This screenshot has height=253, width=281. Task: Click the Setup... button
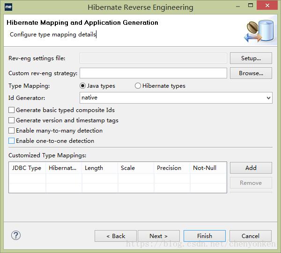(x=251, y=58)
